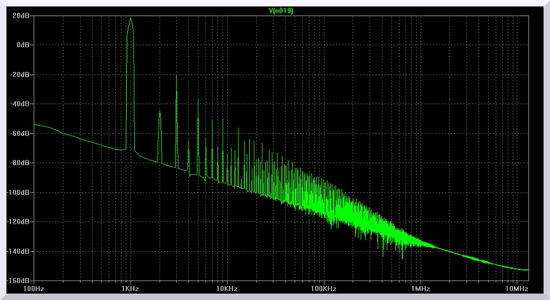
Task: Select the 1KHz frequency axis label
Action: point(130,289)
